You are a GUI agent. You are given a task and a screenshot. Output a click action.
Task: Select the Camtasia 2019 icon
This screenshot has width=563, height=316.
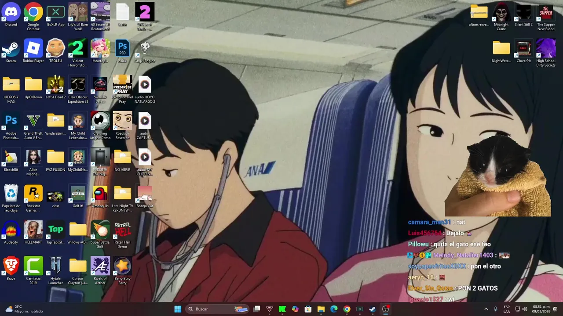pyautogui.click(x=33, y=271)
